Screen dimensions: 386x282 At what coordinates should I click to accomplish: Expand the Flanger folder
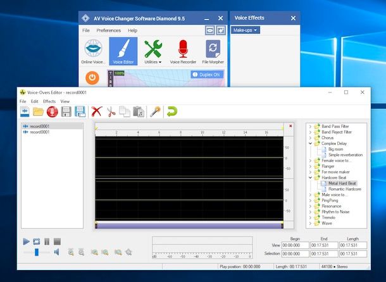[x=310, y=166]
